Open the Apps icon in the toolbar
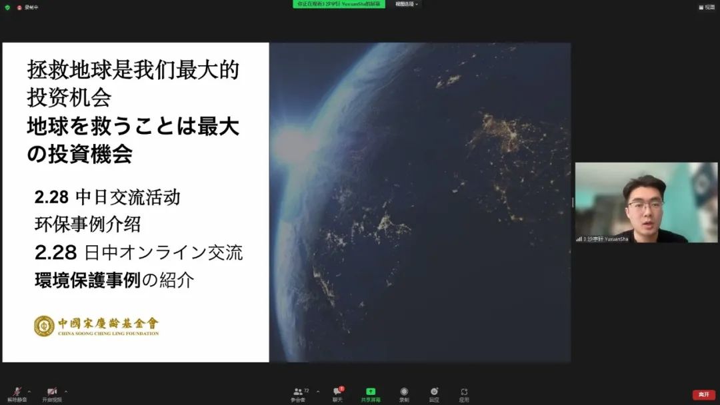The image size is (720, 405). point(464,392)
